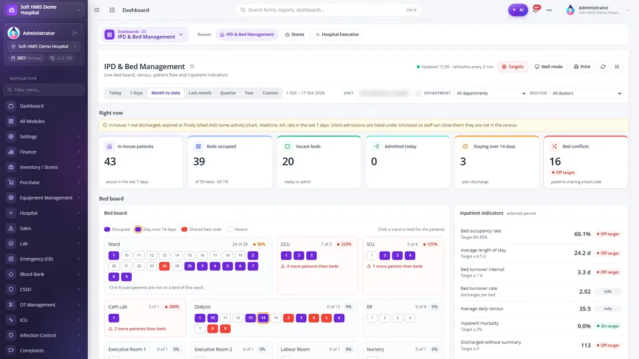Image resolution: width=639 pixels, height=359 pixels.
Task: Open Settings in the navigation menu
Action: point(44,136)
